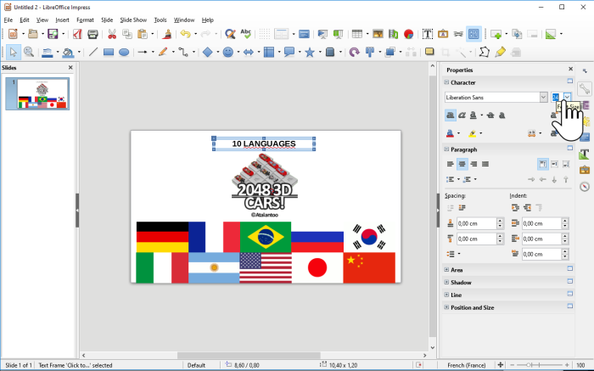The height and width of the screenshot is (371, 594).
Task: Align paragraph left
Action: [x=450, y=164]
